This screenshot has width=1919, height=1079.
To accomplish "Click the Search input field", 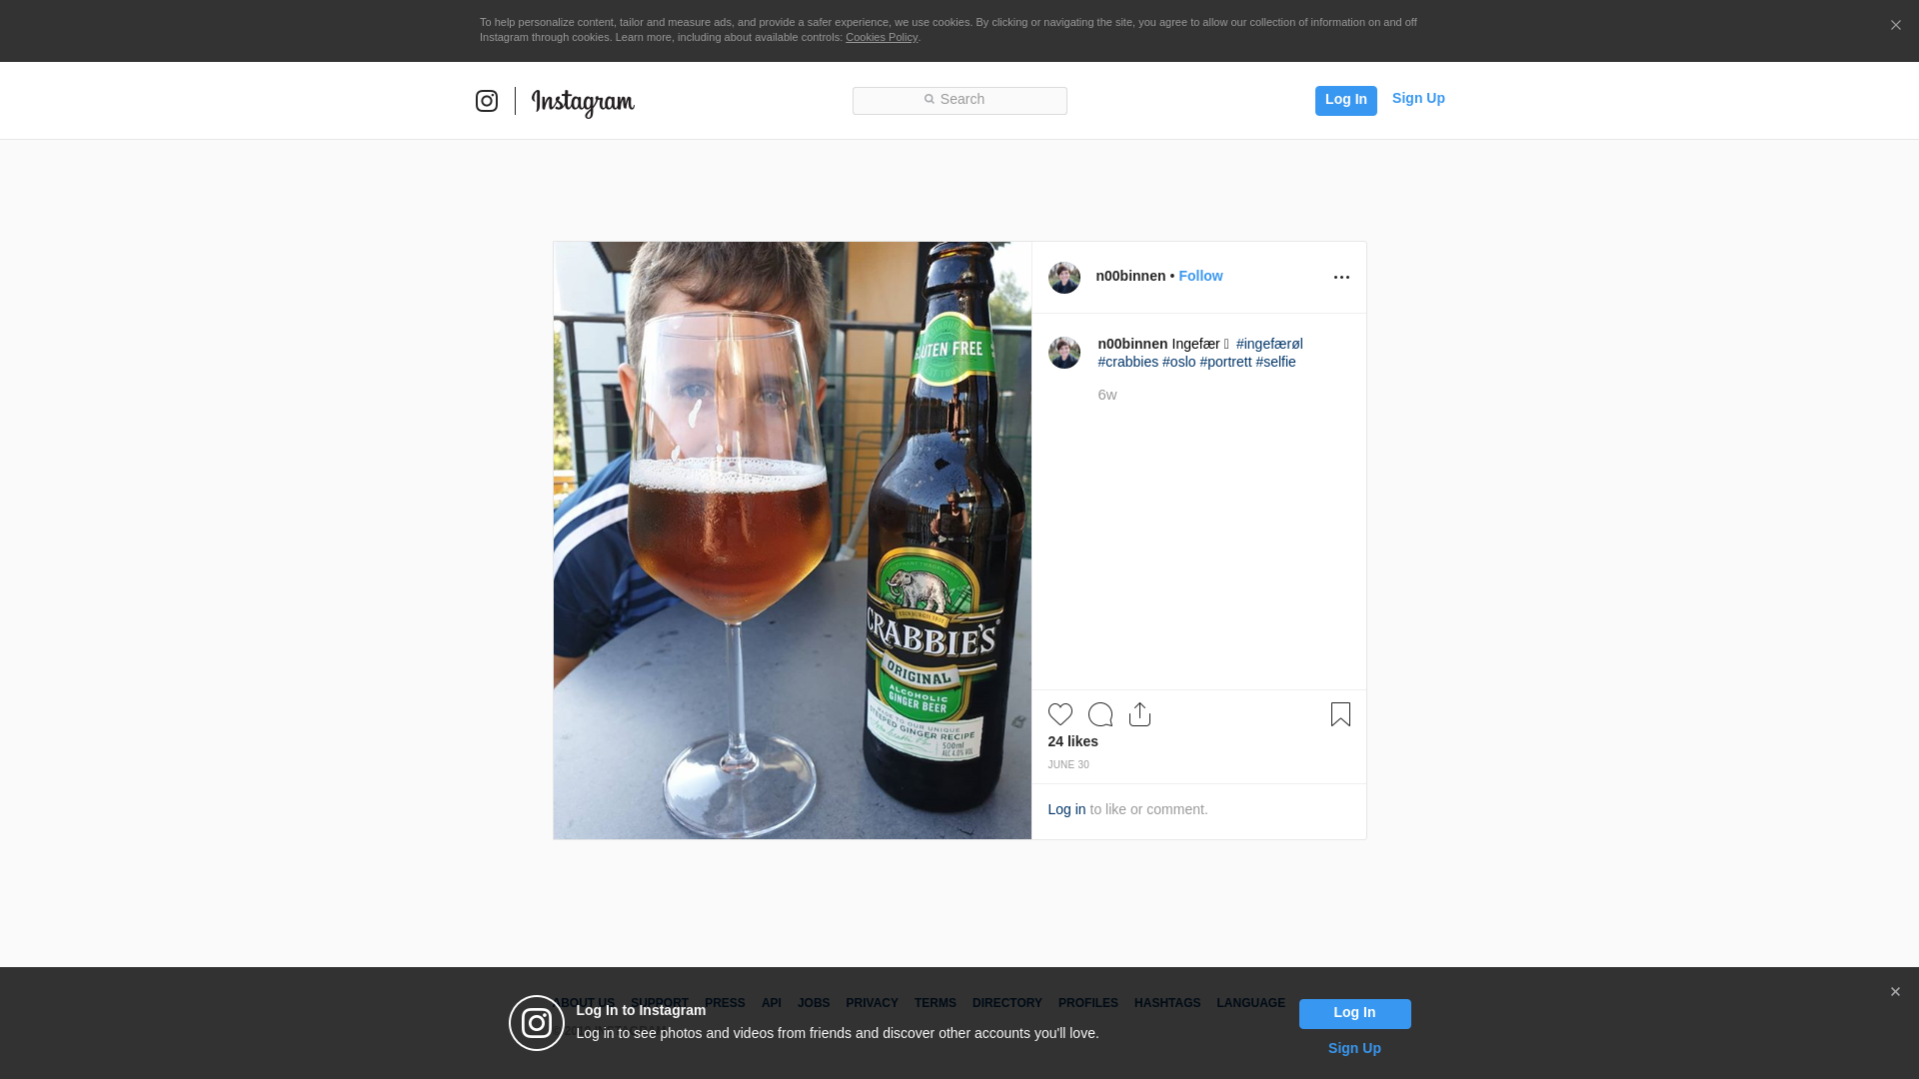I will [959, 100].
